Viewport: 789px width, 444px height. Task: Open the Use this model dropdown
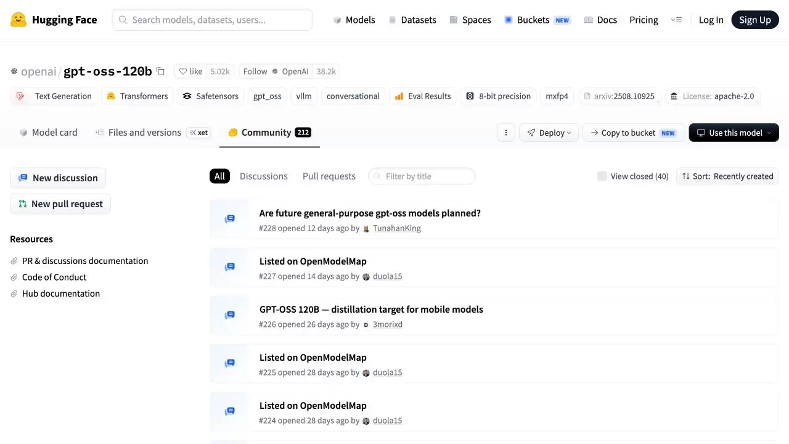[x=734, y=133]
